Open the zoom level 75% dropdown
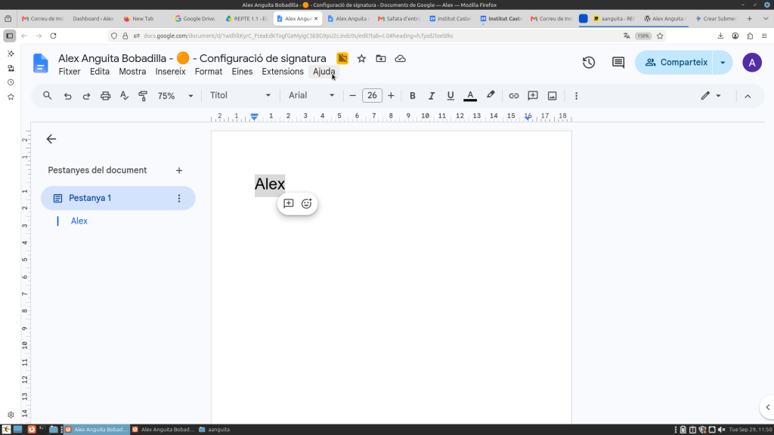Image resolution: width=774 pixels, height=435 pixels. click(175, 96)
